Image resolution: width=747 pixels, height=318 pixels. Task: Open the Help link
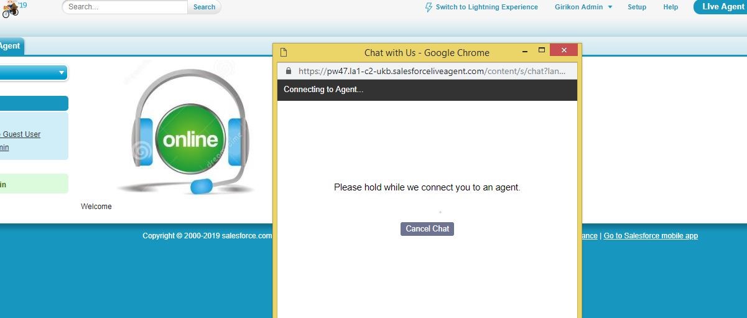click(x=670, y=7)
